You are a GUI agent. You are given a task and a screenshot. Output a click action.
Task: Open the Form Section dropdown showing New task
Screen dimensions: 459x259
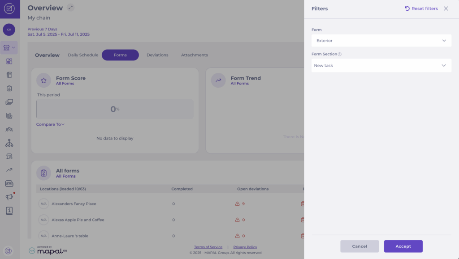click(x=381, y=65)
